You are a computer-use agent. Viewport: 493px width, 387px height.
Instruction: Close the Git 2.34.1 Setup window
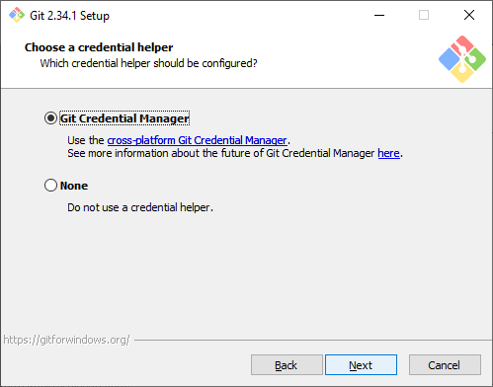[x=469, y=15]
